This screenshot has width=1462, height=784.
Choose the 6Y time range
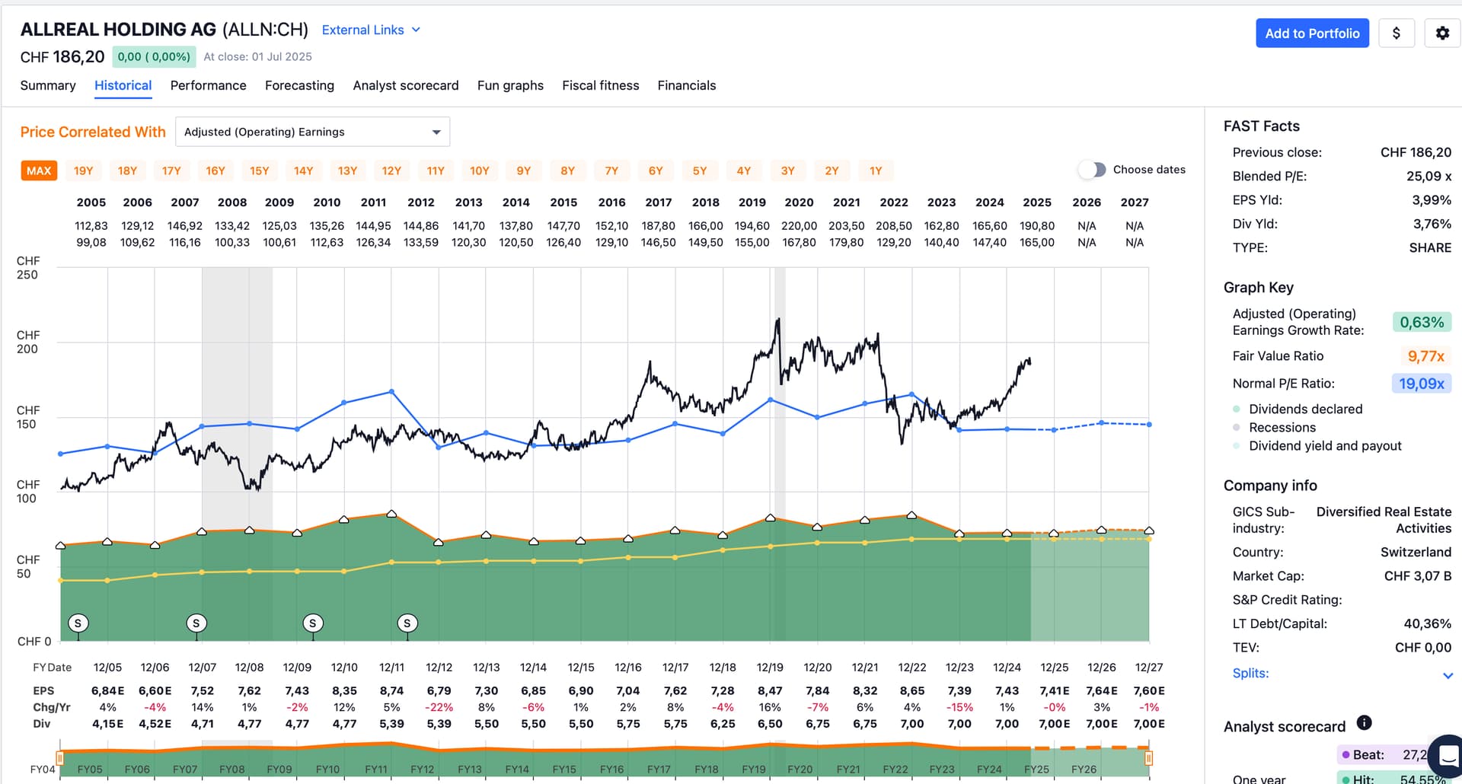pos(656,171)
